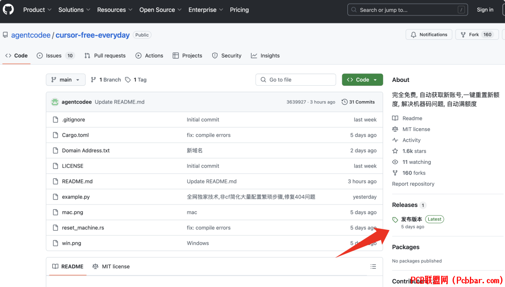Screen dimensions: 505x287
Task: Expand the Solutions menu
Action: coord(74,10)
